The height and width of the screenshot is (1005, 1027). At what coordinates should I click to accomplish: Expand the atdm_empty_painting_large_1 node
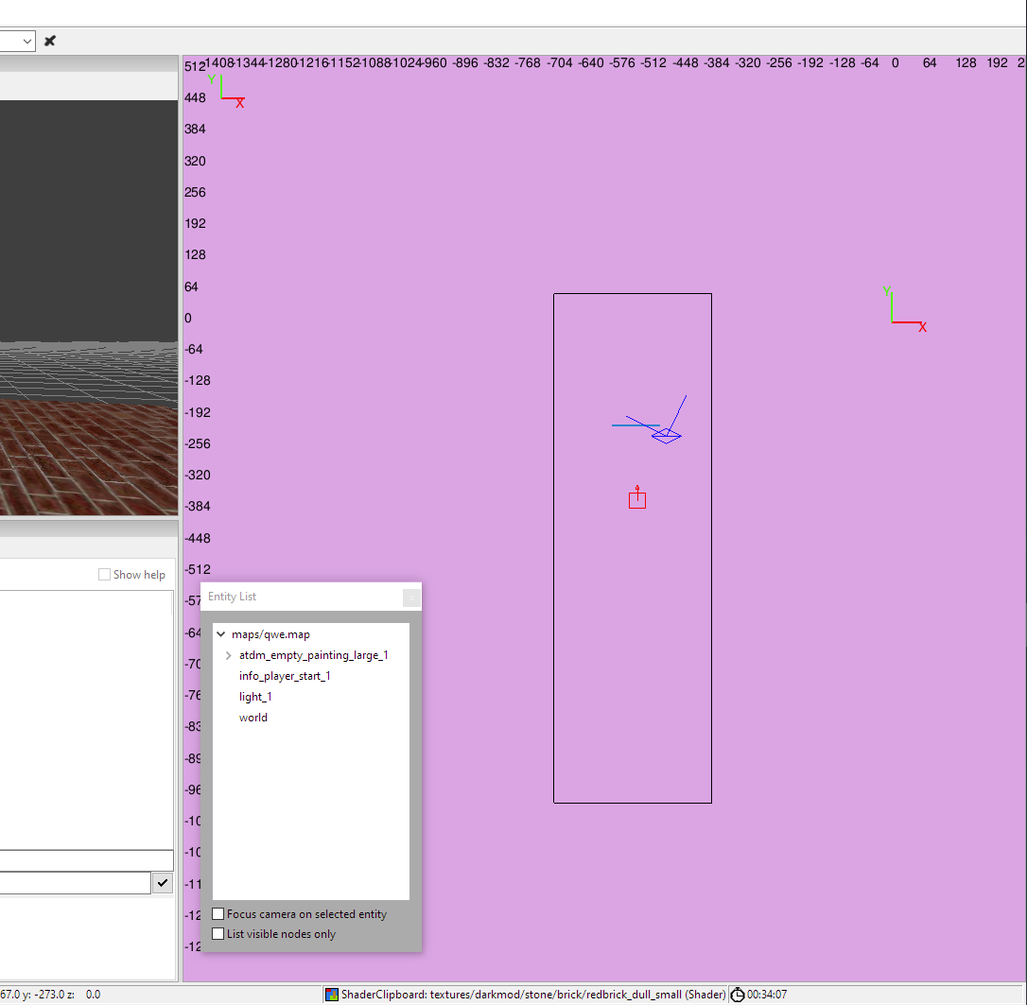coord(229,655)
